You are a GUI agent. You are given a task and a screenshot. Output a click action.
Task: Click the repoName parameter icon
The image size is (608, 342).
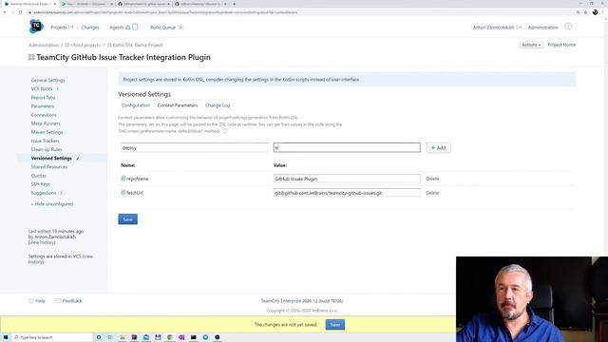(123, 179)
